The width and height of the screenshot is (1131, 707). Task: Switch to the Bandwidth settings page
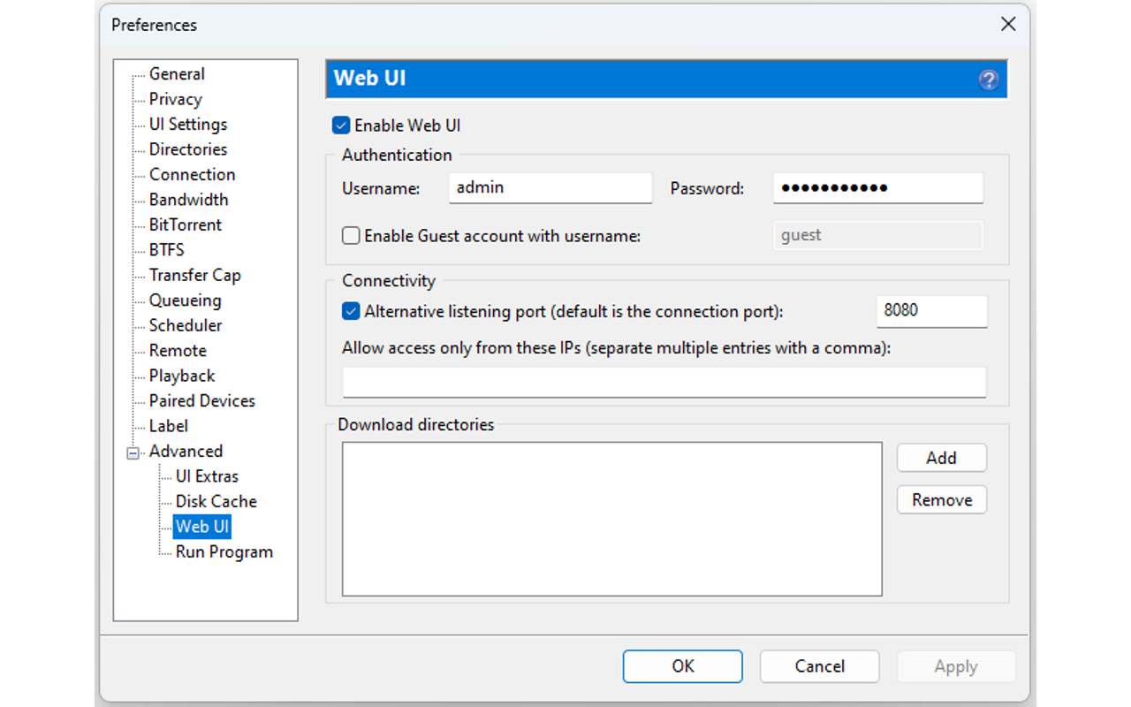tap(188, 199)
